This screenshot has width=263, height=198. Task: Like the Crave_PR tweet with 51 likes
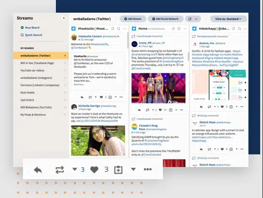(160, 110)
